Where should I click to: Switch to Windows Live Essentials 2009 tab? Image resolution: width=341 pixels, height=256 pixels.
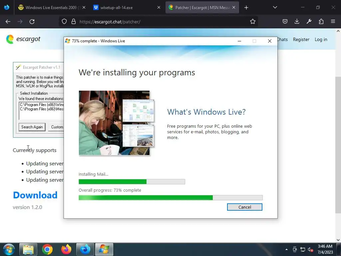(51, 8)
